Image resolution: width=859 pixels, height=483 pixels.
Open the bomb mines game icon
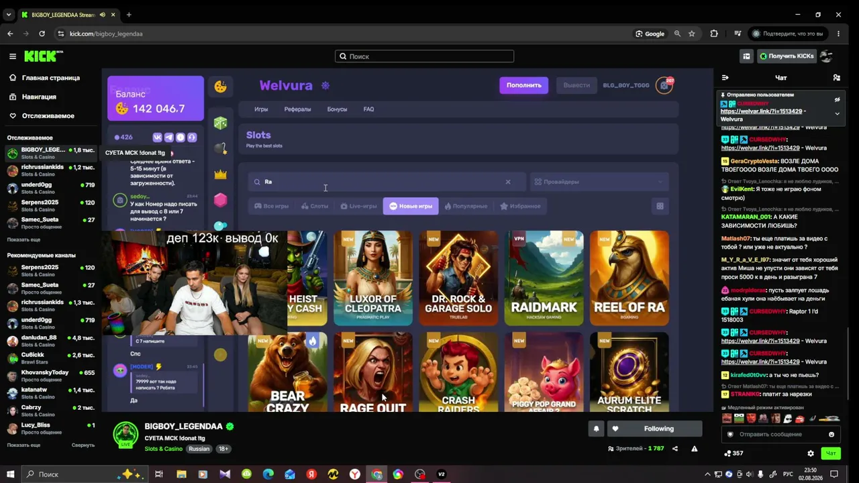click(220, 149)
